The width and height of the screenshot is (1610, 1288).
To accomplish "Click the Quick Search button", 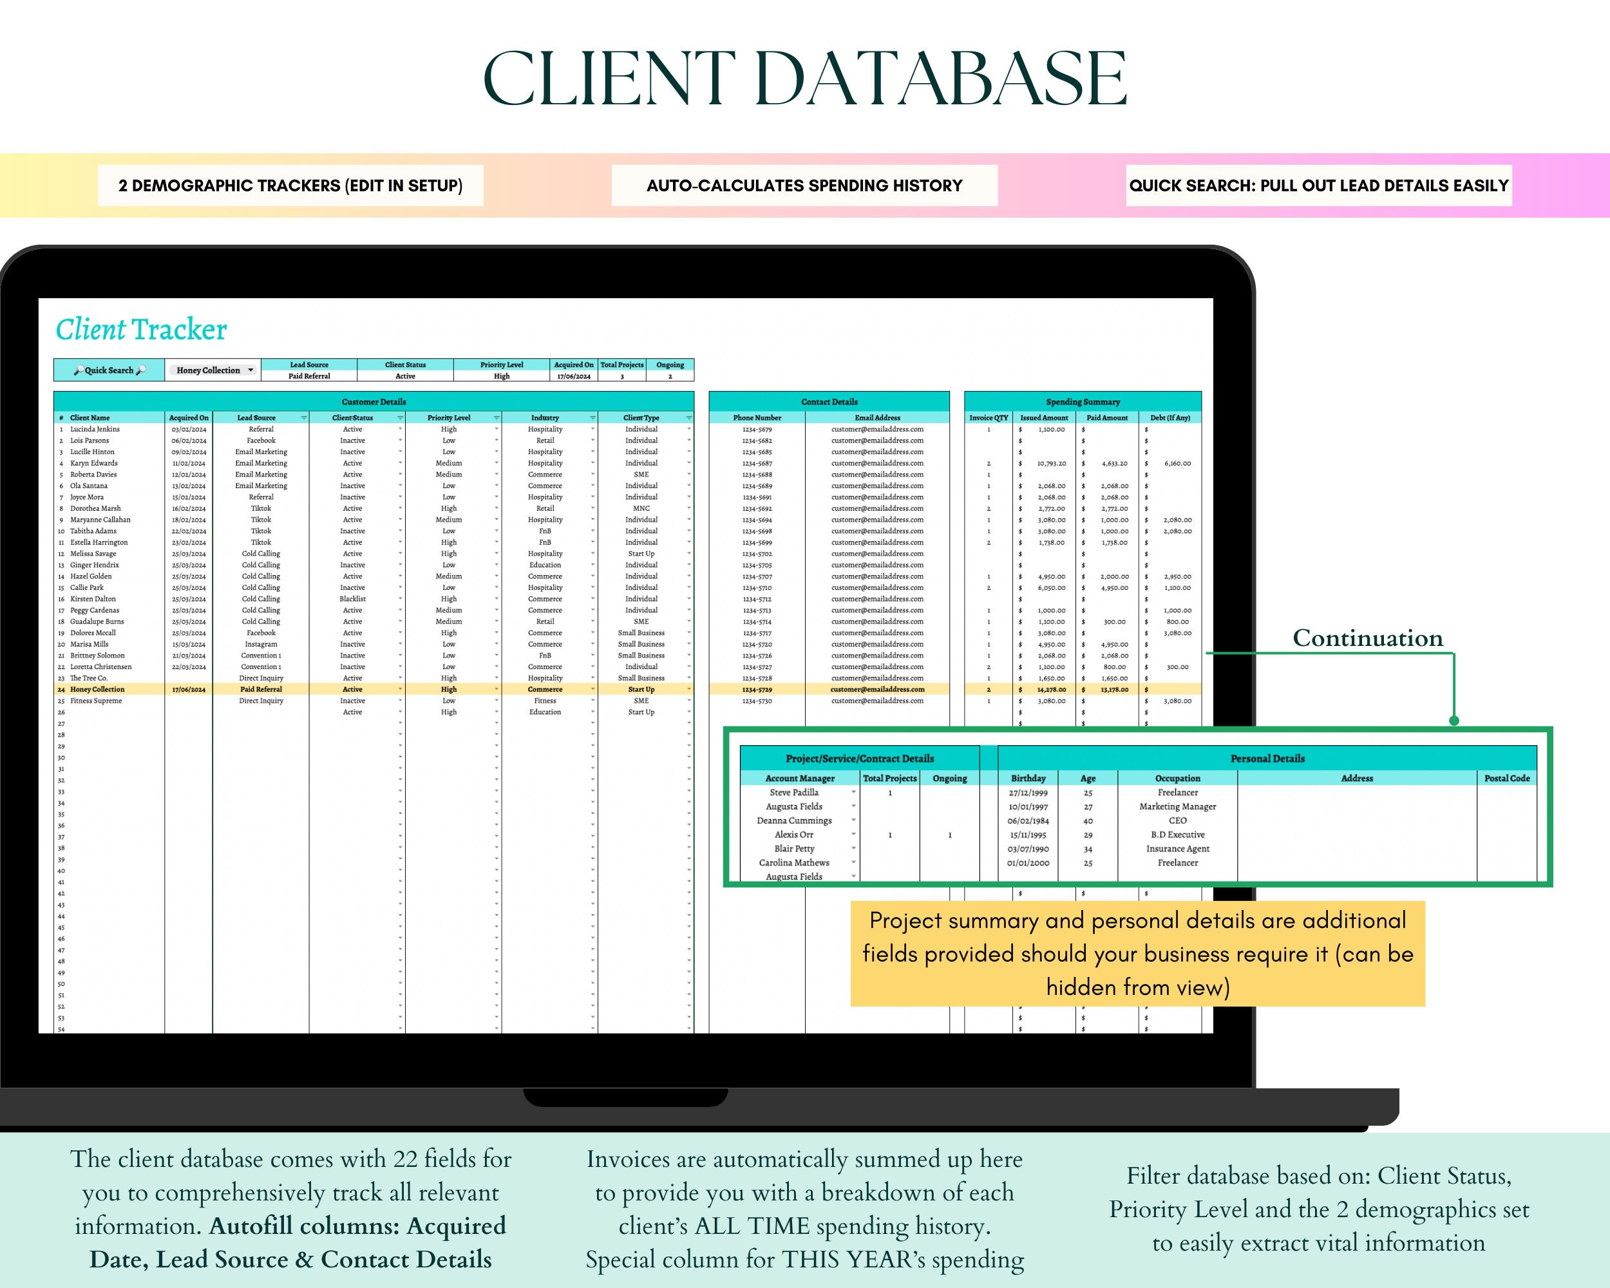I will 108,369.
